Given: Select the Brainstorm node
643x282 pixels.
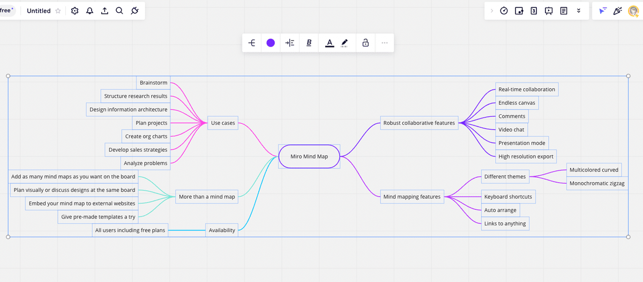Looking at the screenshot, I should point(153,83).
